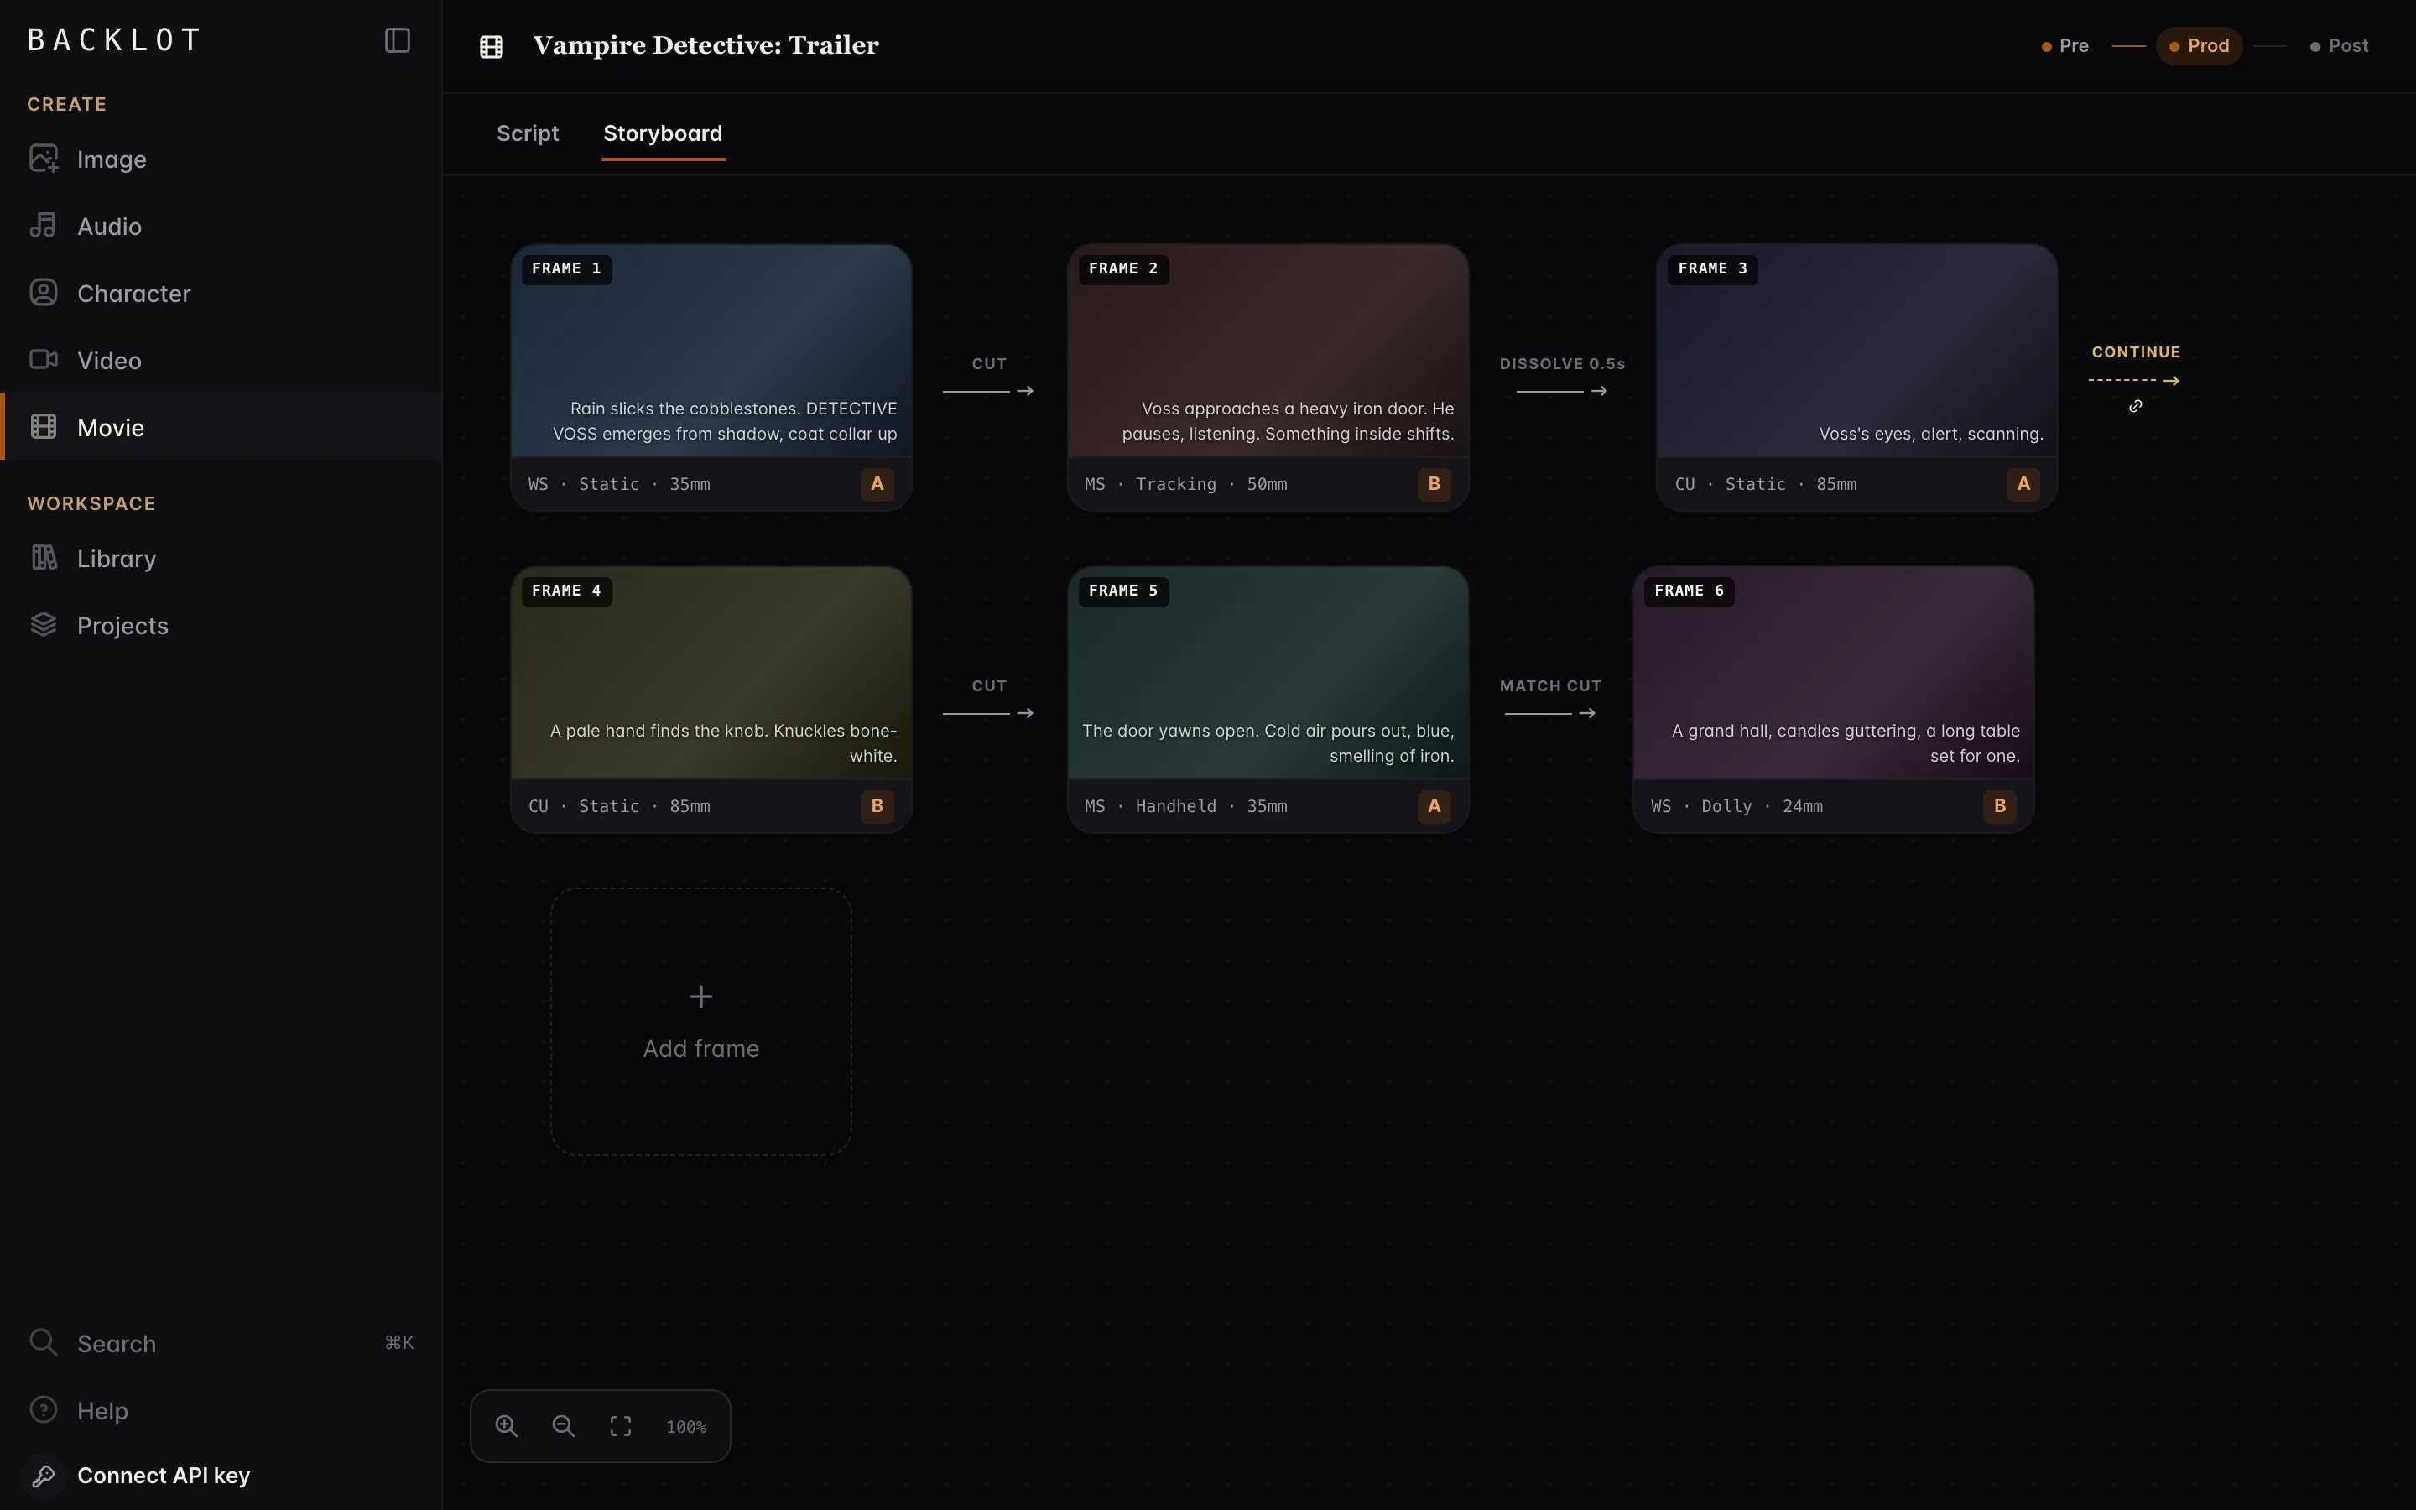Click the B badge on Frame 2

pos(1434,483)
